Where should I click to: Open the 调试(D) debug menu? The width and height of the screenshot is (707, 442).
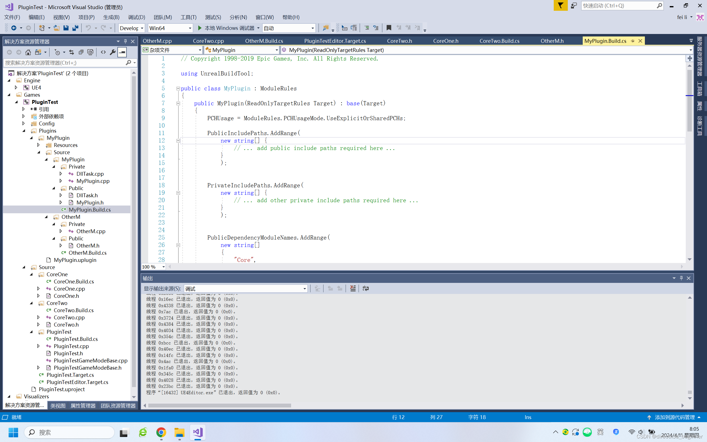point(135,17)
